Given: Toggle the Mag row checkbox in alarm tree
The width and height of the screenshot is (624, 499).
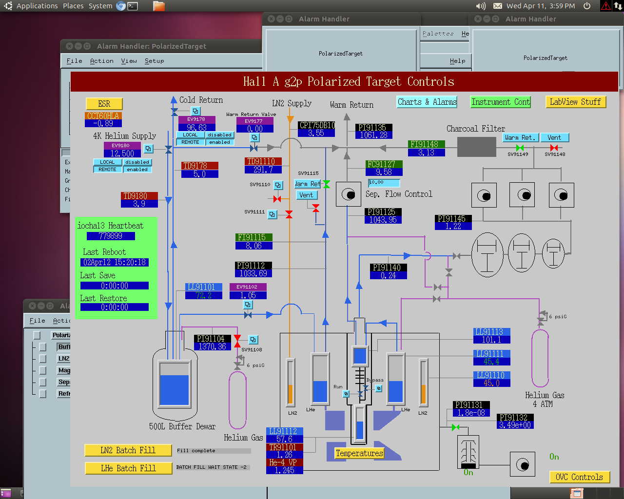Looking at the screenshot, I should [43, 370].
